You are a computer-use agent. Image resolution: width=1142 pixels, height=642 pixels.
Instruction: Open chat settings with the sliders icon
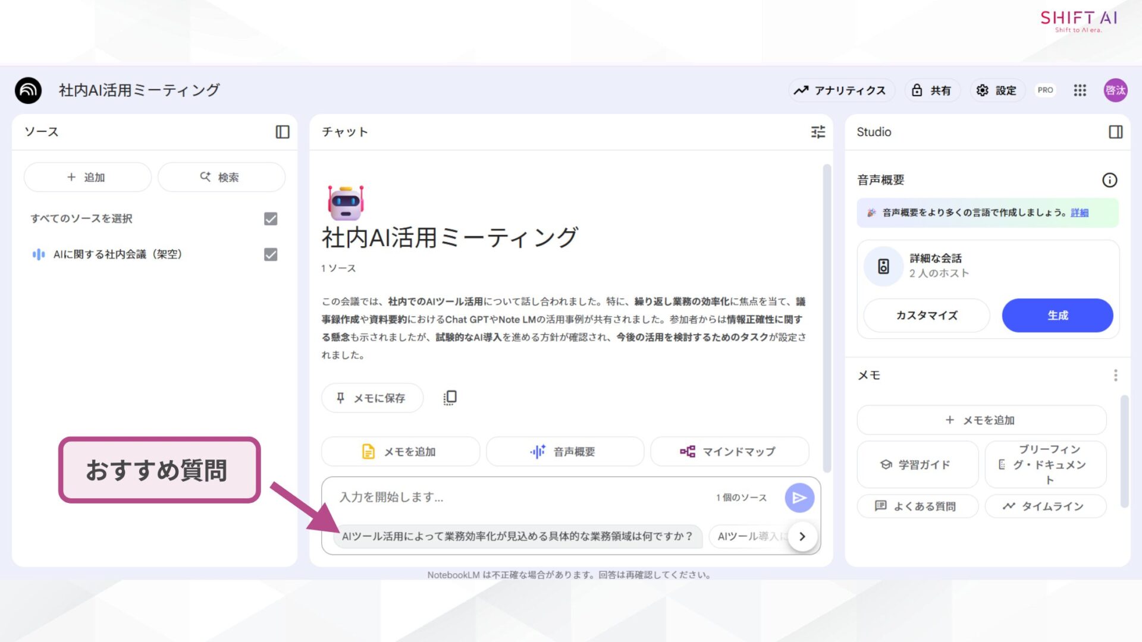818,132
